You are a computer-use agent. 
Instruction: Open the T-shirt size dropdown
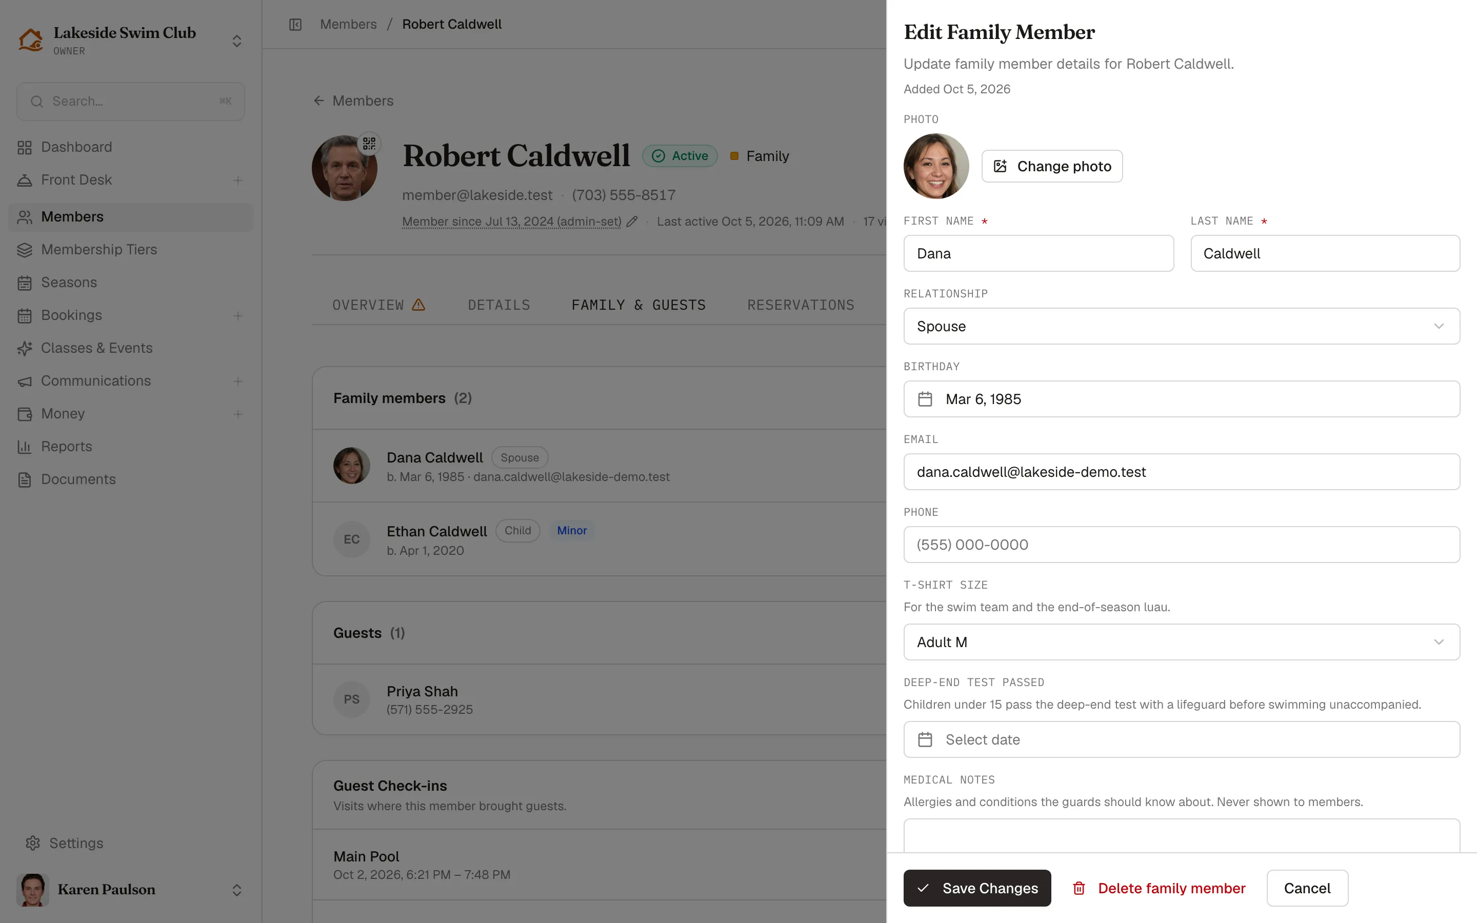(x=1182, y=641)
